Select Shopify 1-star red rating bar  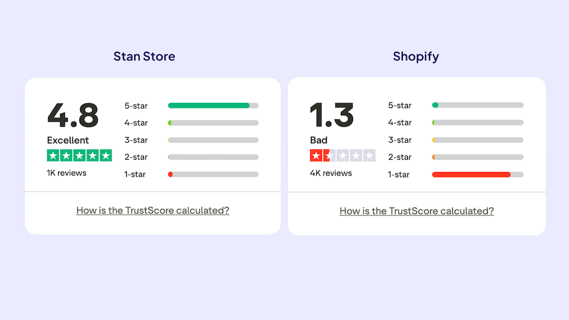coord(477,174)
